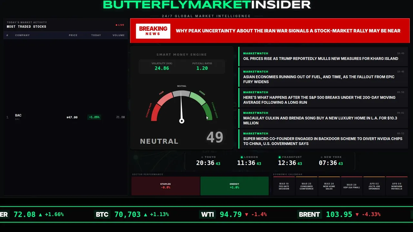Click the Put/Call ratio value 1.20
Image resolution: width=413 pixels, height=232 pixels.
(202, 68)
